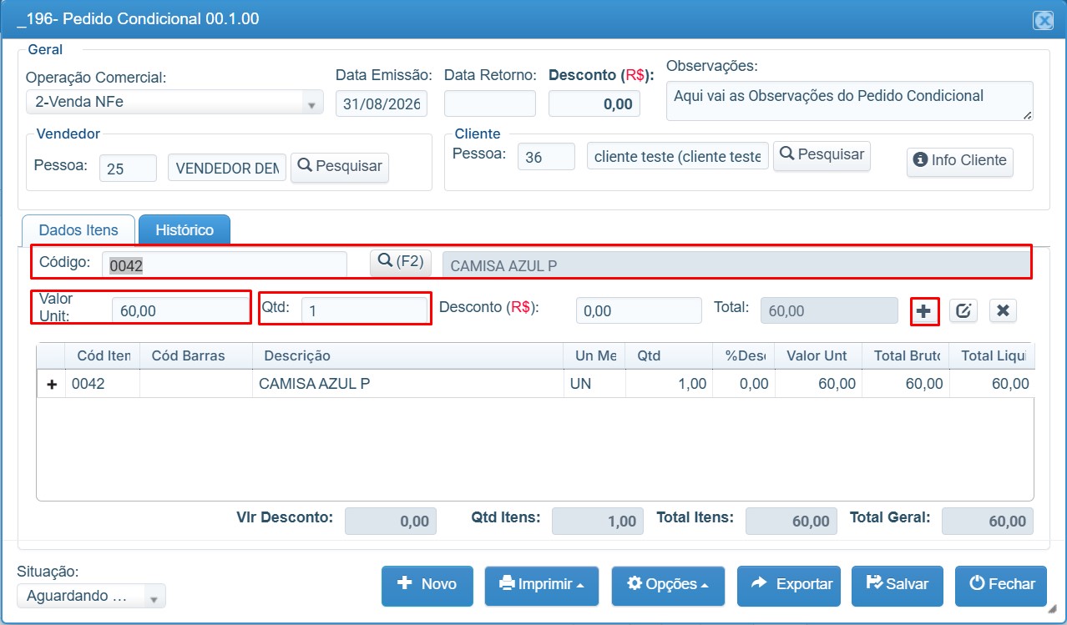The image size is (1067, 625).
Task: Switch to the Histórico tab
Action: [185, 230]
